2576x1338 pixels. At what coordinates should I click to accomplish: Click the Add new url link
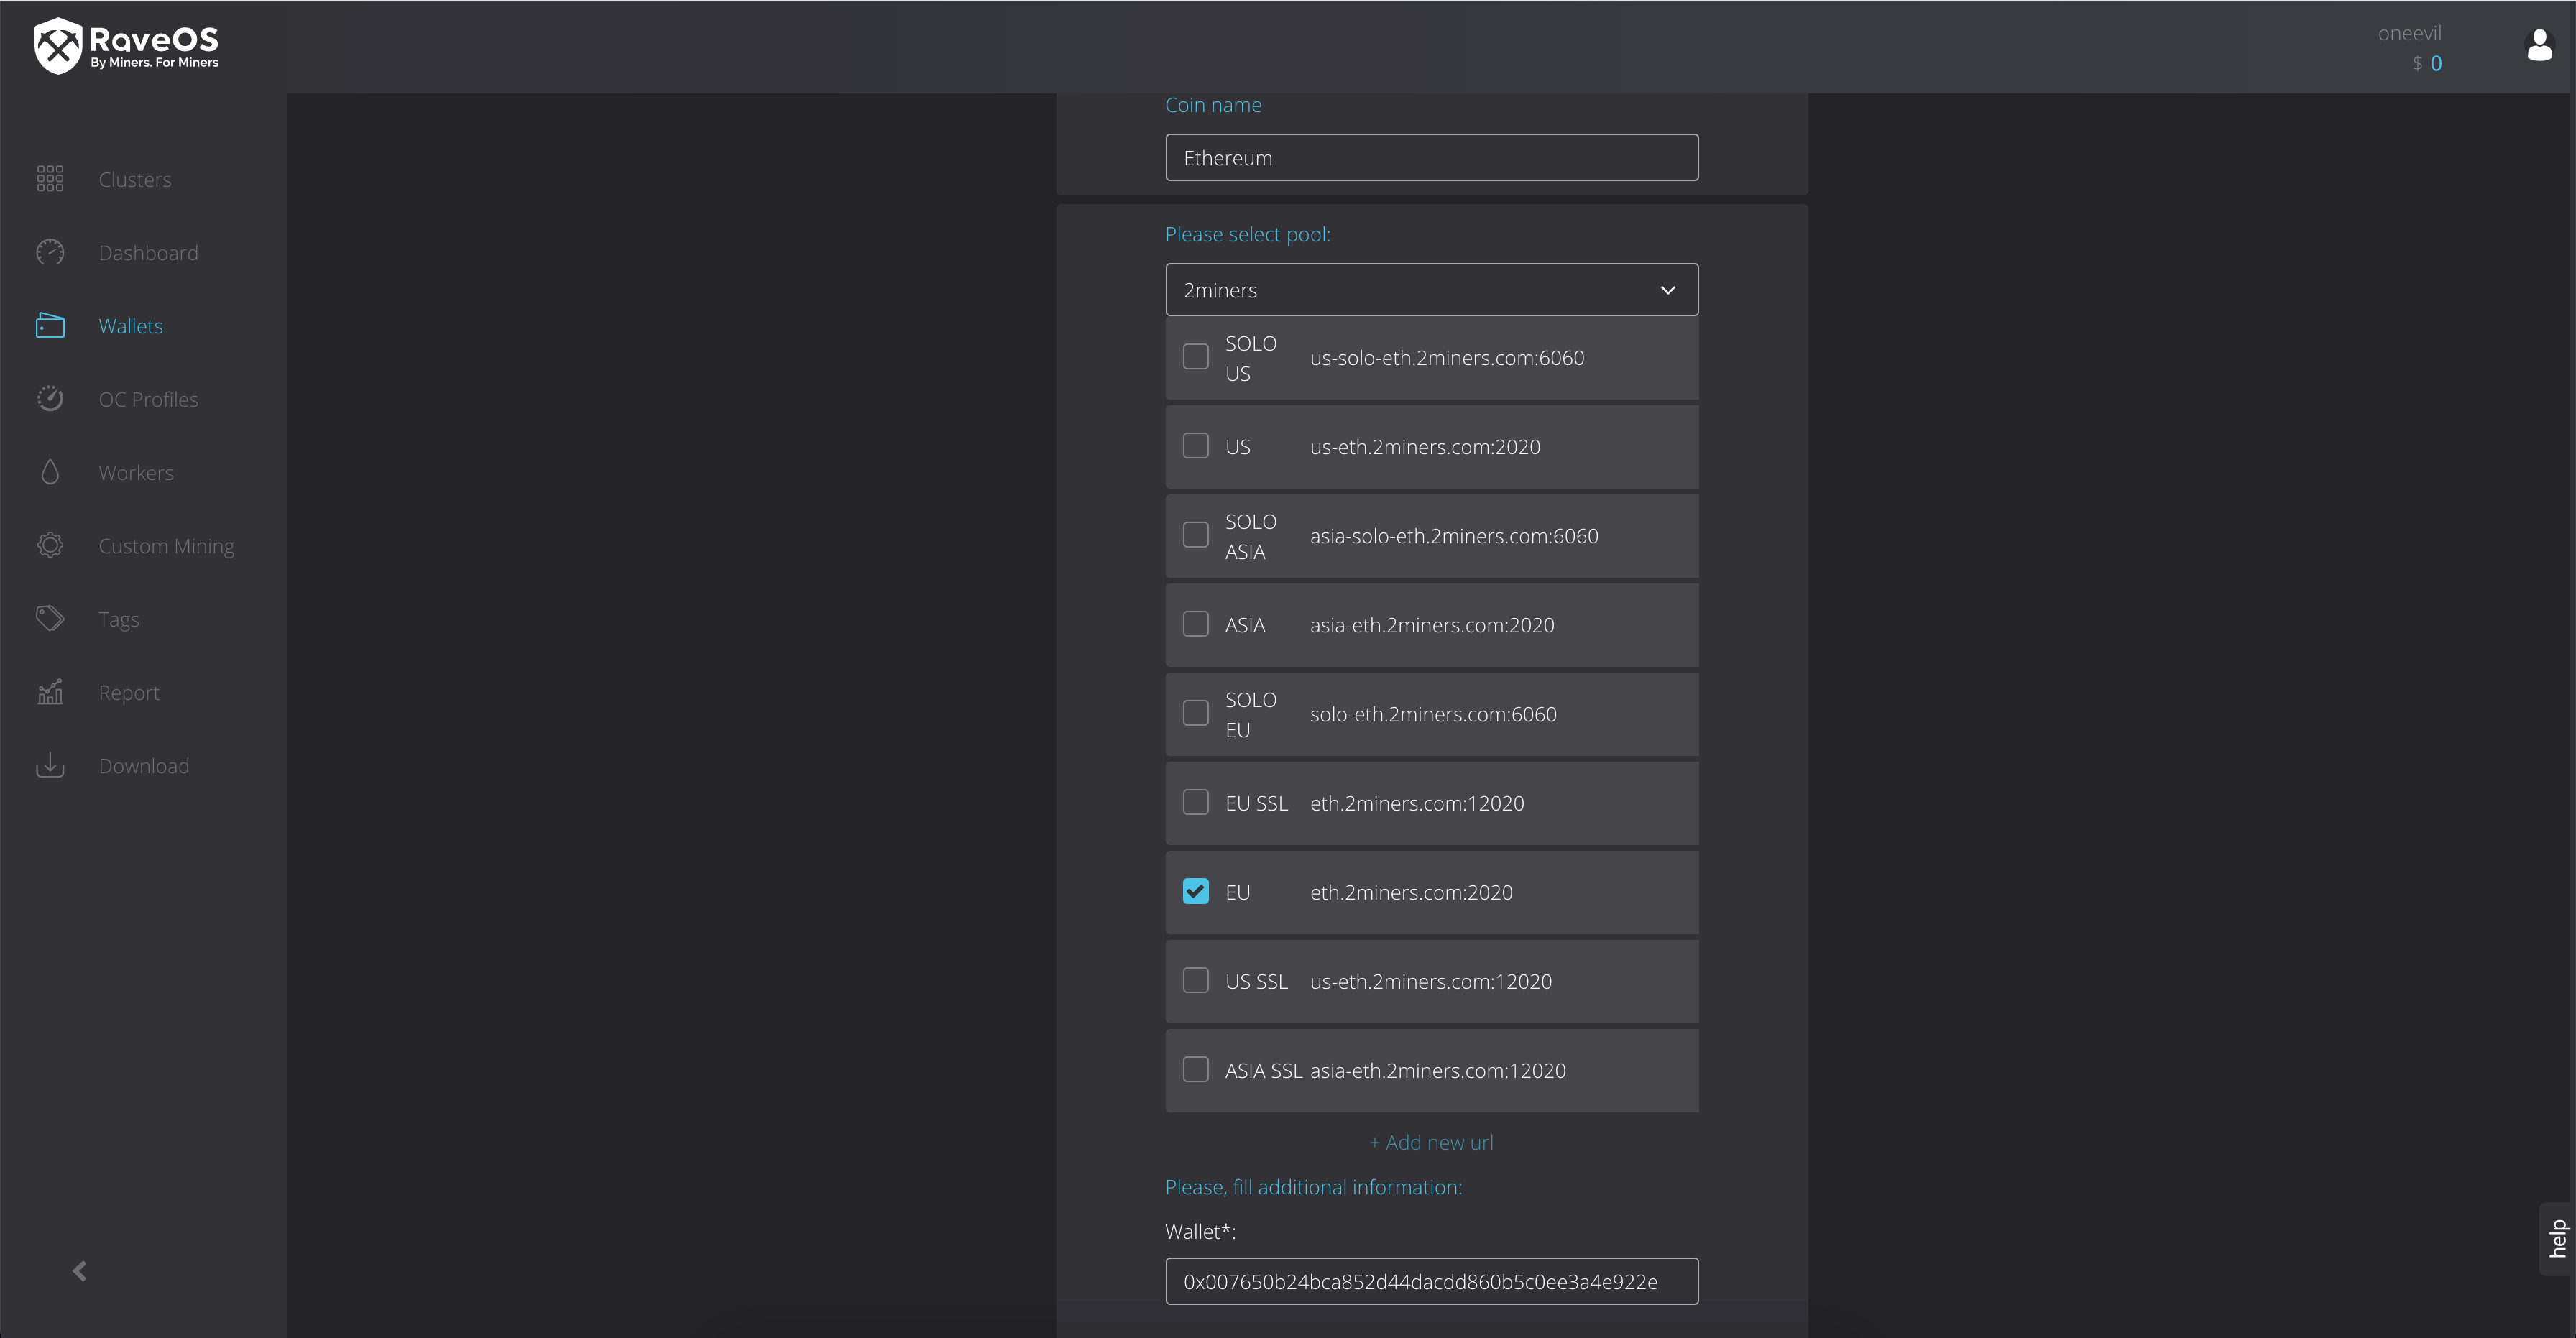[1431, 1142]
